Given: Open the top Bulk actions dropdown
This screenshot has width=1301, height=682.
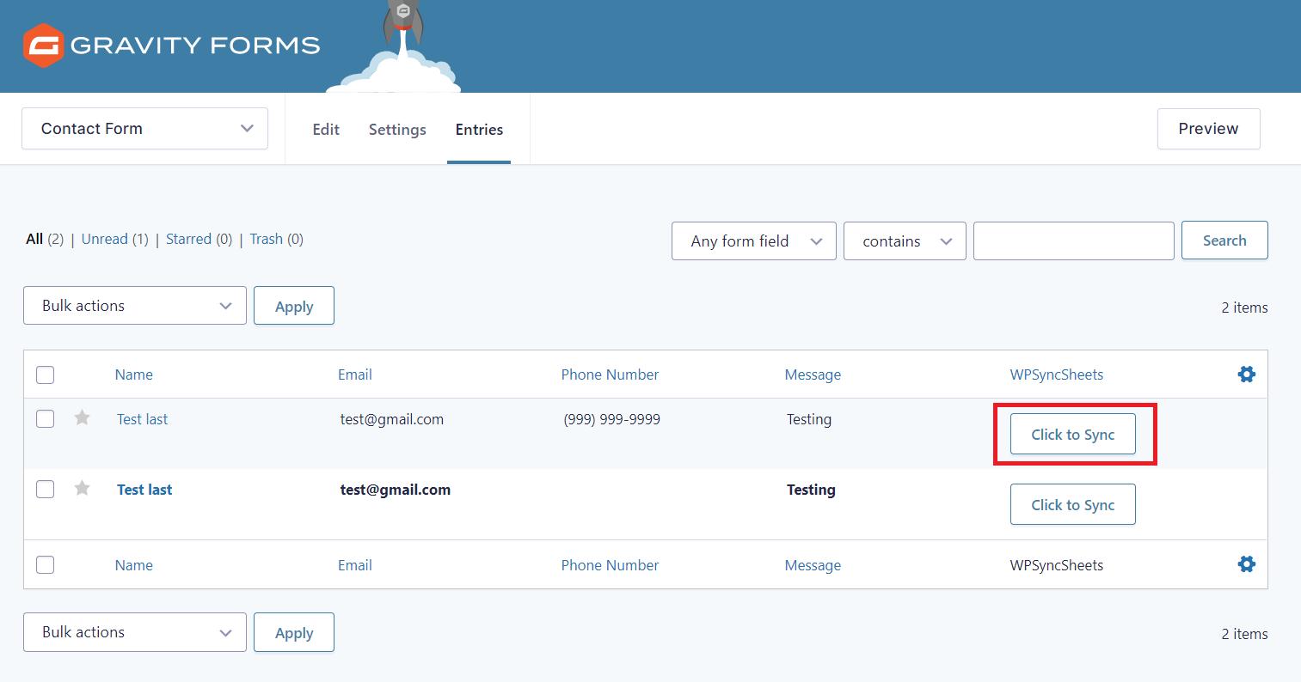Looking at the screenshot, I should coord(135,306).
